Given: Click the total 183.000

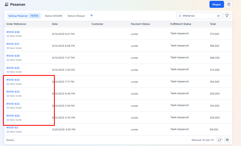Looking at the screenshot, I should (214, 82).
